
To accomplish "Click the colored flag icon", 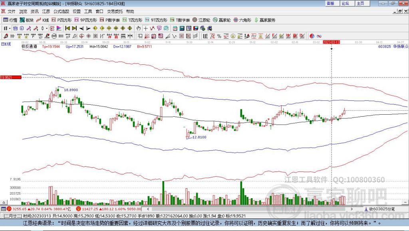I will (59, 28).
